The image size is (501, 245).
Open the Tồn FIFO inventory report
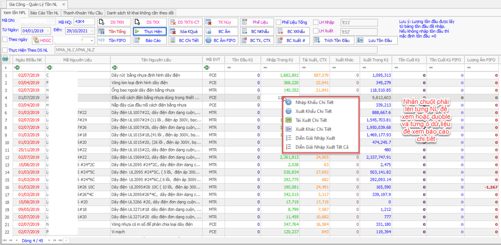[x=114, y=40]
